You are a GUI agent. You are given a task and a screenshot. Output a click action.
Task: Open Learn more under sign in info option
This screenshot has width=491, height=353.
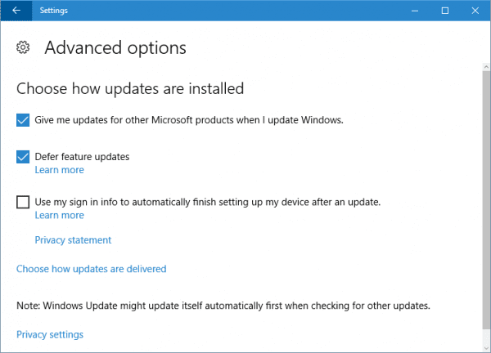click(59, 215)
